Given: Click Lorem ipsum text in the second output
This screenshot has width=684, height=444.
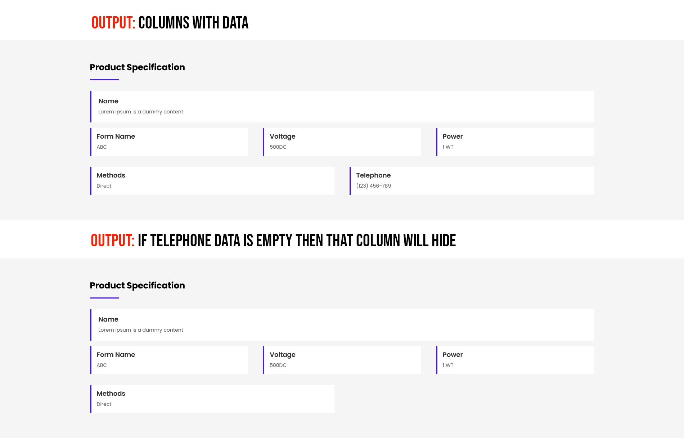Looking at the screenshot, I should click(140, 330).
